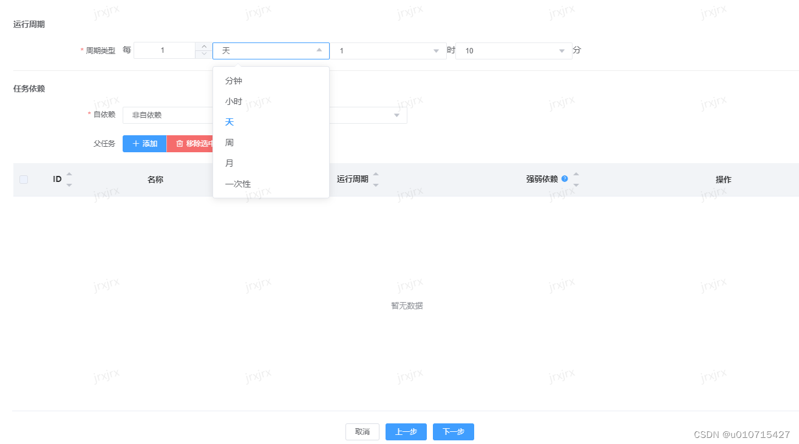Click the 任务依赖 section heading

(x=29, y=89)
